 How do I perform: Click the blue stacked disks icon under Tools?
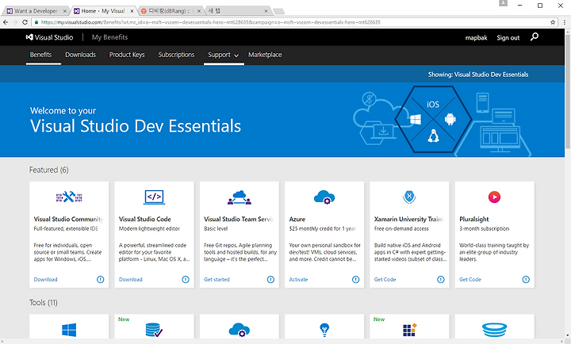click(494, 330)
